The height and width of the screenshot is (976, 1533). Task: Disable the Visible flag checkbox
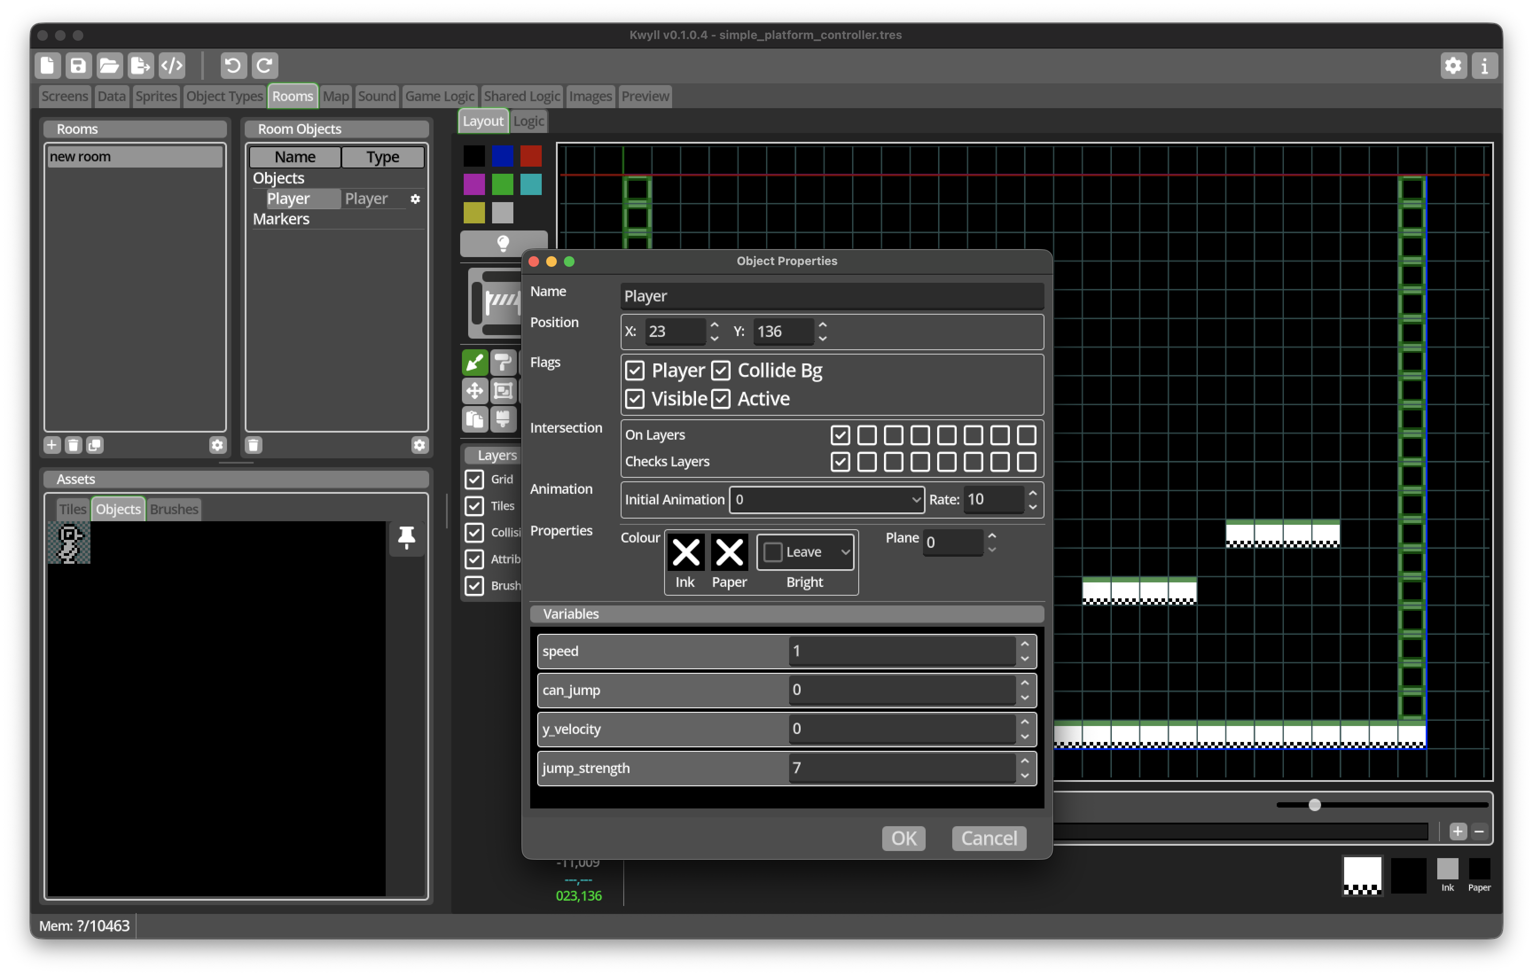coord(635,399)
